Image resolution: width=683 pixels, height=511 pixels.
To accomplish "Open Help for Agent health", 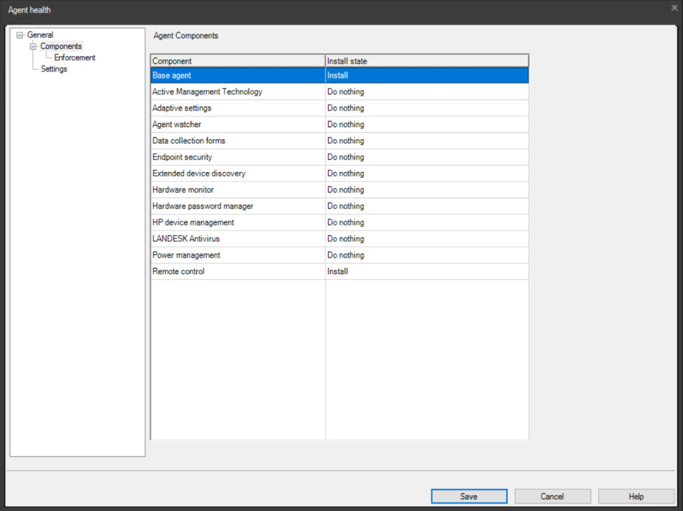I will 636,496.
